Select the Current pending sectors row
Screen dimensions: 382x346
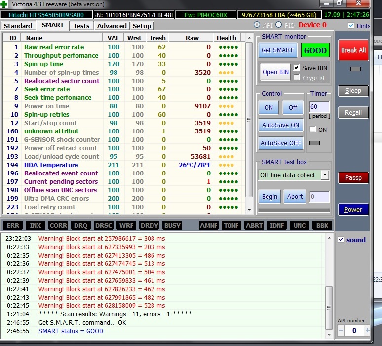pos(61,181)
